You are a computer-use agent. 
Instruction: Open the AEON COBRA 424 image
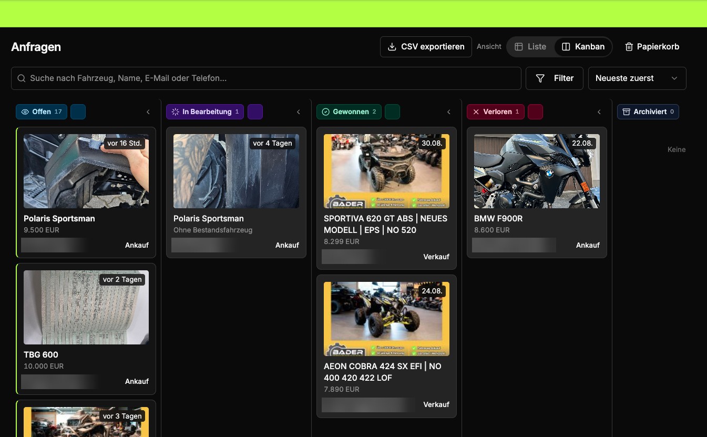coord(386,319)
